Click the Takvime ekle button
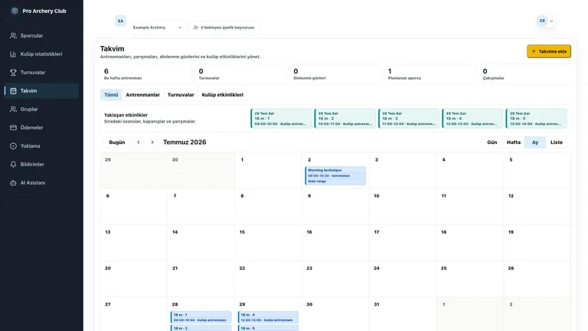The width and height of the screenshot is (588, 331). tap(549, 51)
